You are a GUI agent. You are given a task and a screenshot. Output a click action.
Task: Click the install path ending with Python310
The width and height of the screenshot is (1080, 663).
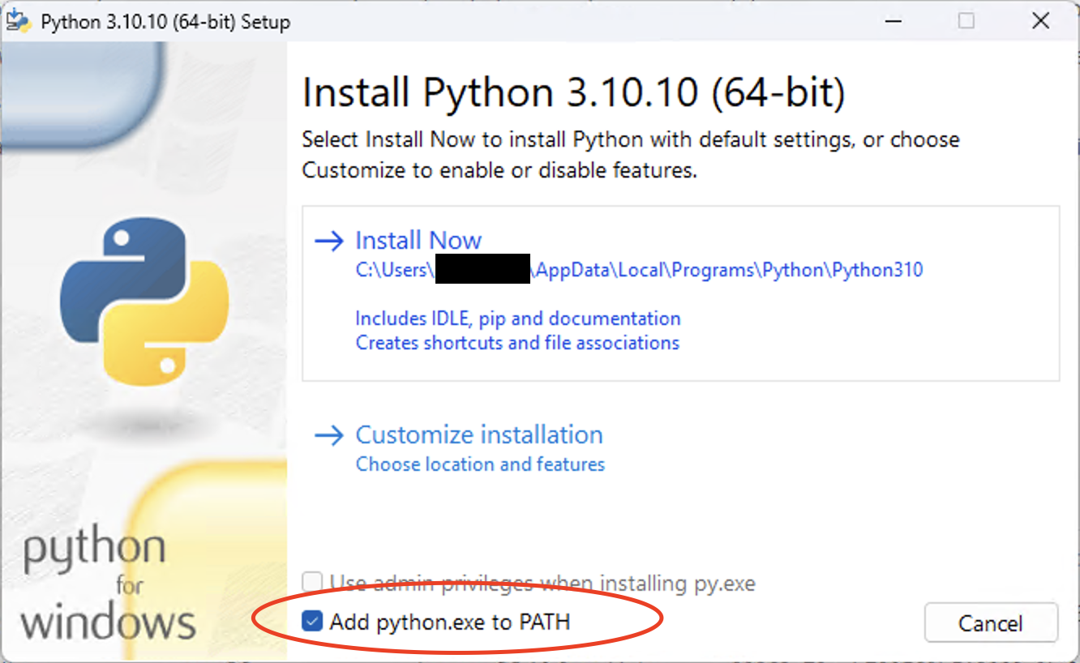pos(639,270)
